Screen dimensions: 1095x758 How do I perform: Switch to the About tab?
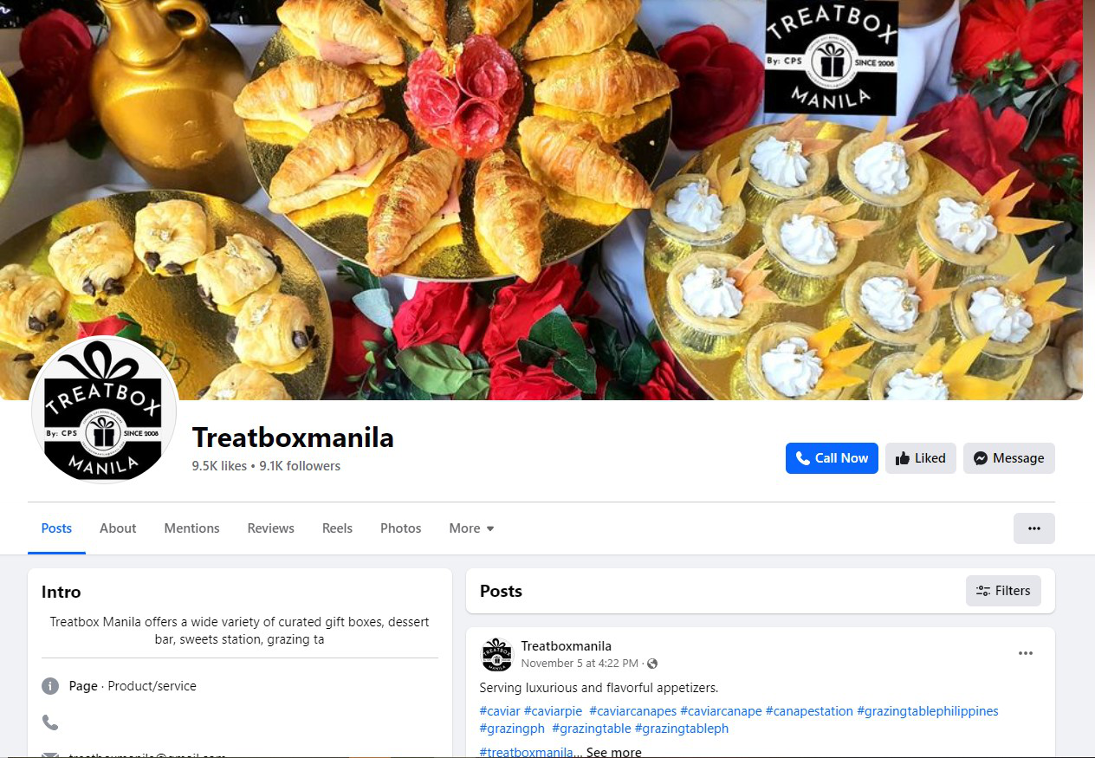click(x=118, y=528)
